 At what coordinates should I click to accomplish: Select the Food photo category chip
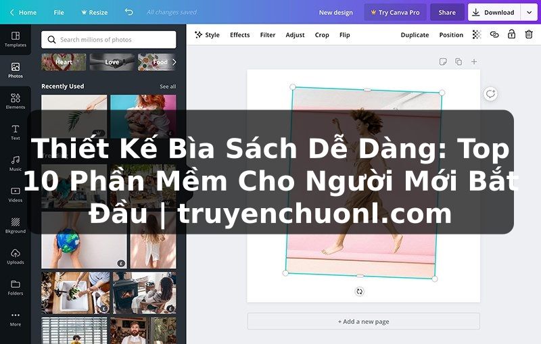click(x=156, y=62)
